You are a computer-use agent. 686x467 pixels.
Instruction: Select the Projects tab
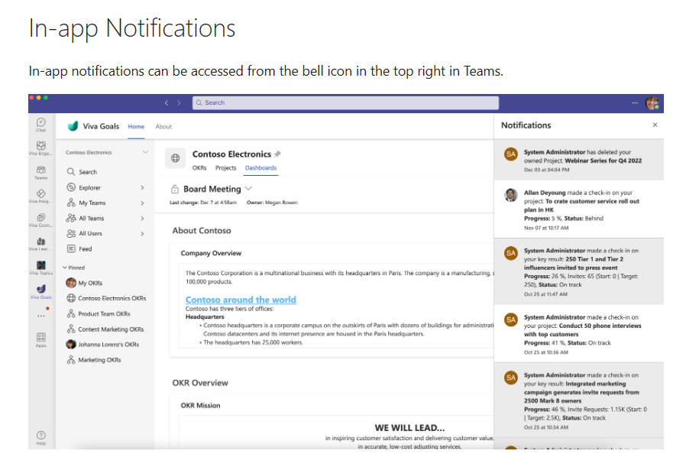[226, 167]
